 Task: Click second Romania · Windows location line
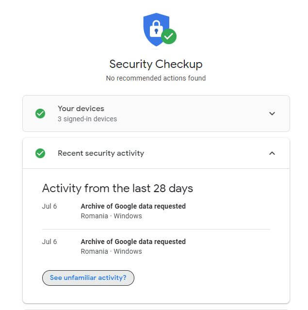click(x=111, y=251)
